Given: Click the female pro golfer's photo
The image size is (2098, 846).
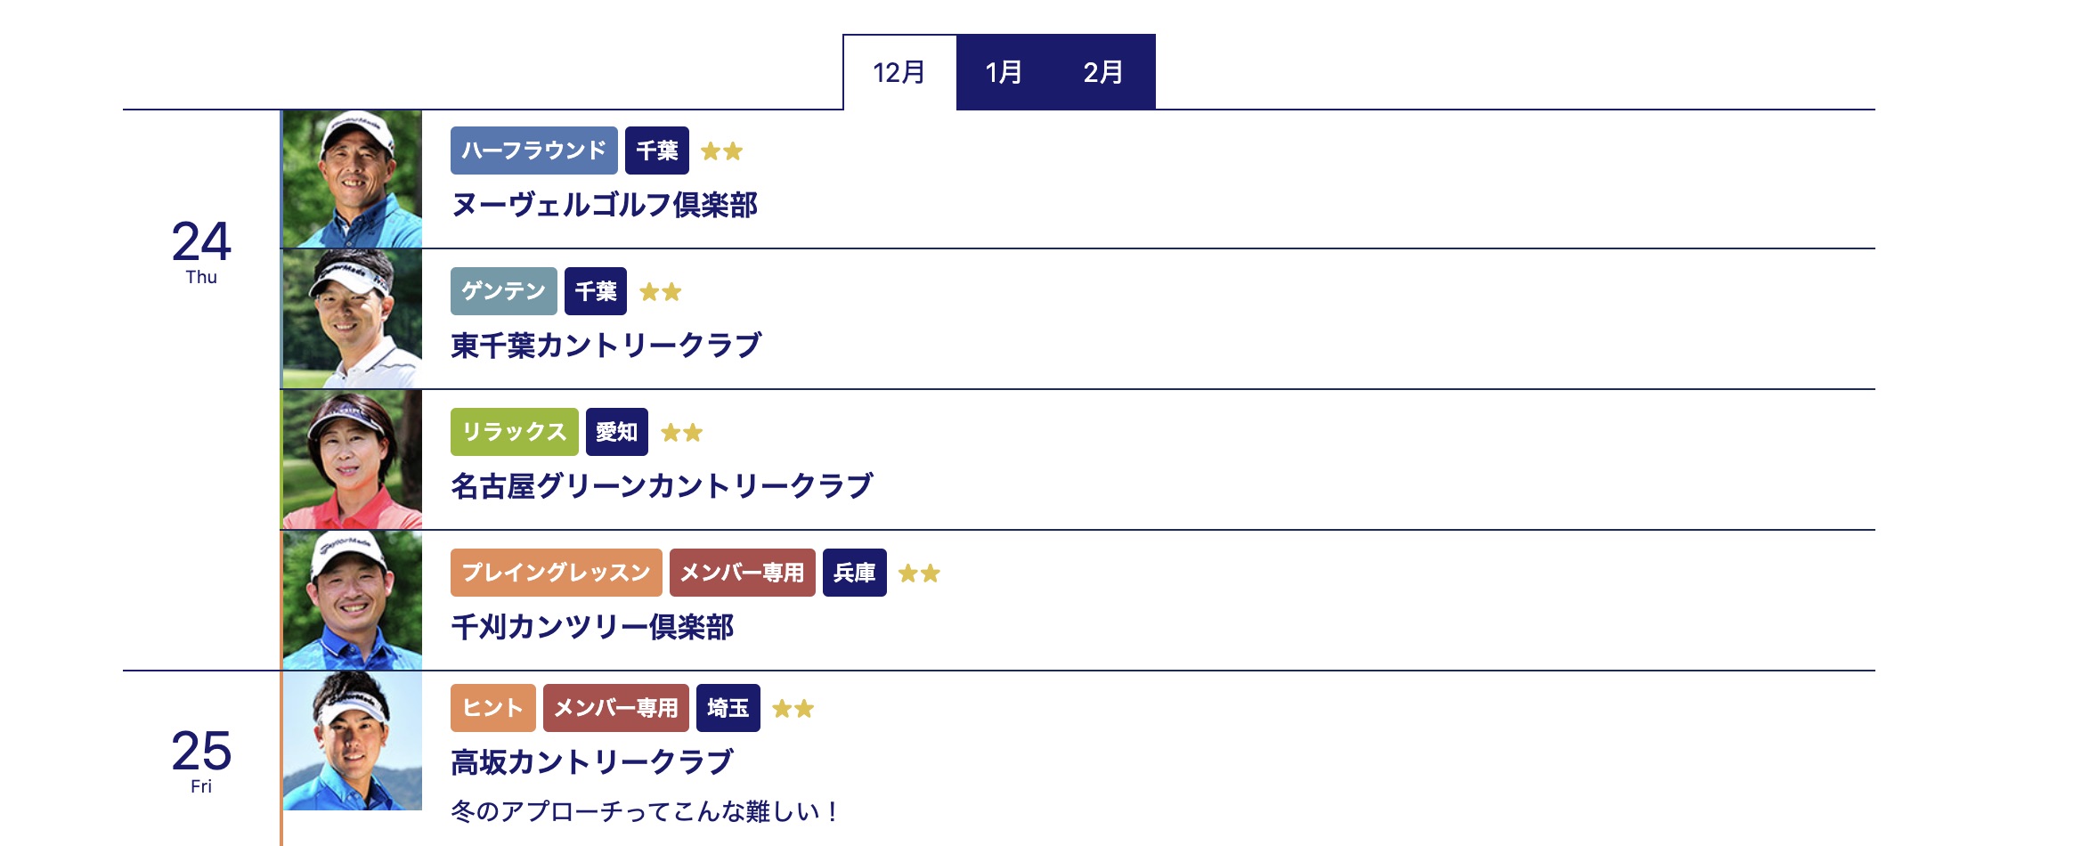Looking at the screenshot, I should tap(353, 460).
